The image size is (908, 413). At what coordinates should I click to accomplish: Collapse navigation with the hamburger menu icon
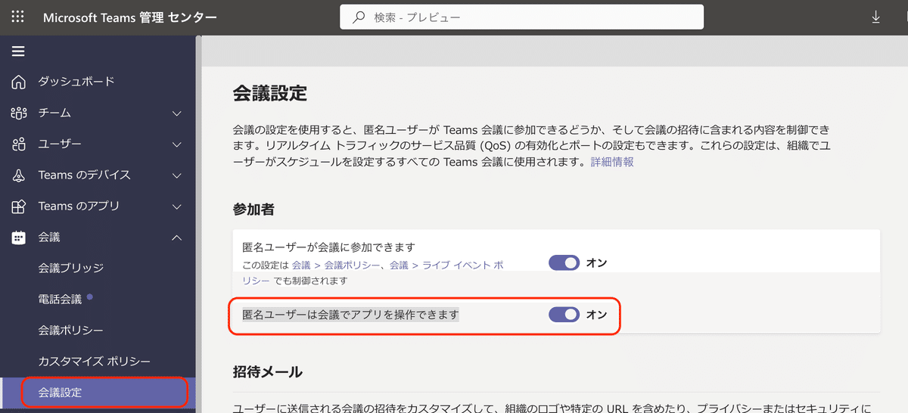tap(18, 51)
